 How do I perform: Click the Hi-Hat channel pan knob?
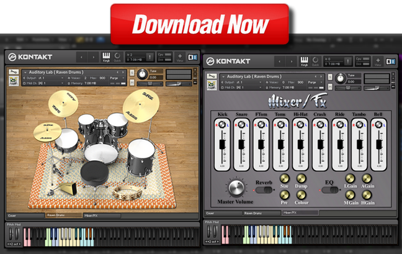click(300, 125)
